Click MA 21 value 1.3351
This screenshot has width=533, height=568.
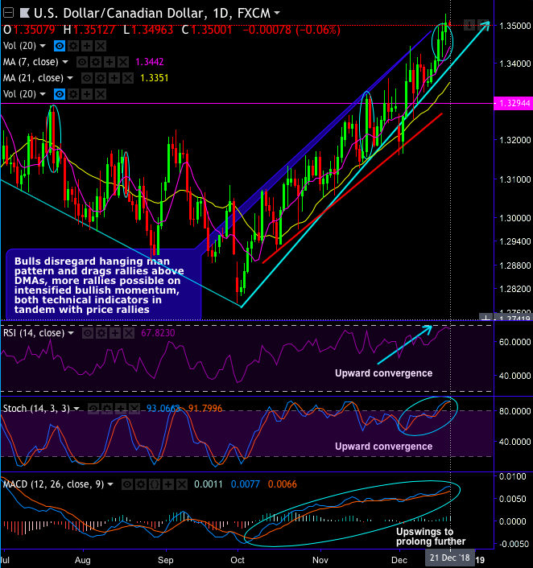(154, 78)
